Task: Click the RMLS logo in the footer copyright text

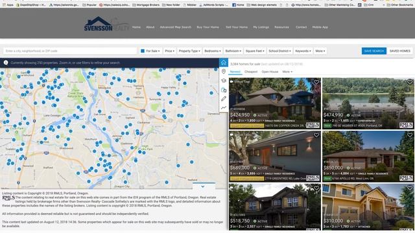Action: tap(8, 197)
